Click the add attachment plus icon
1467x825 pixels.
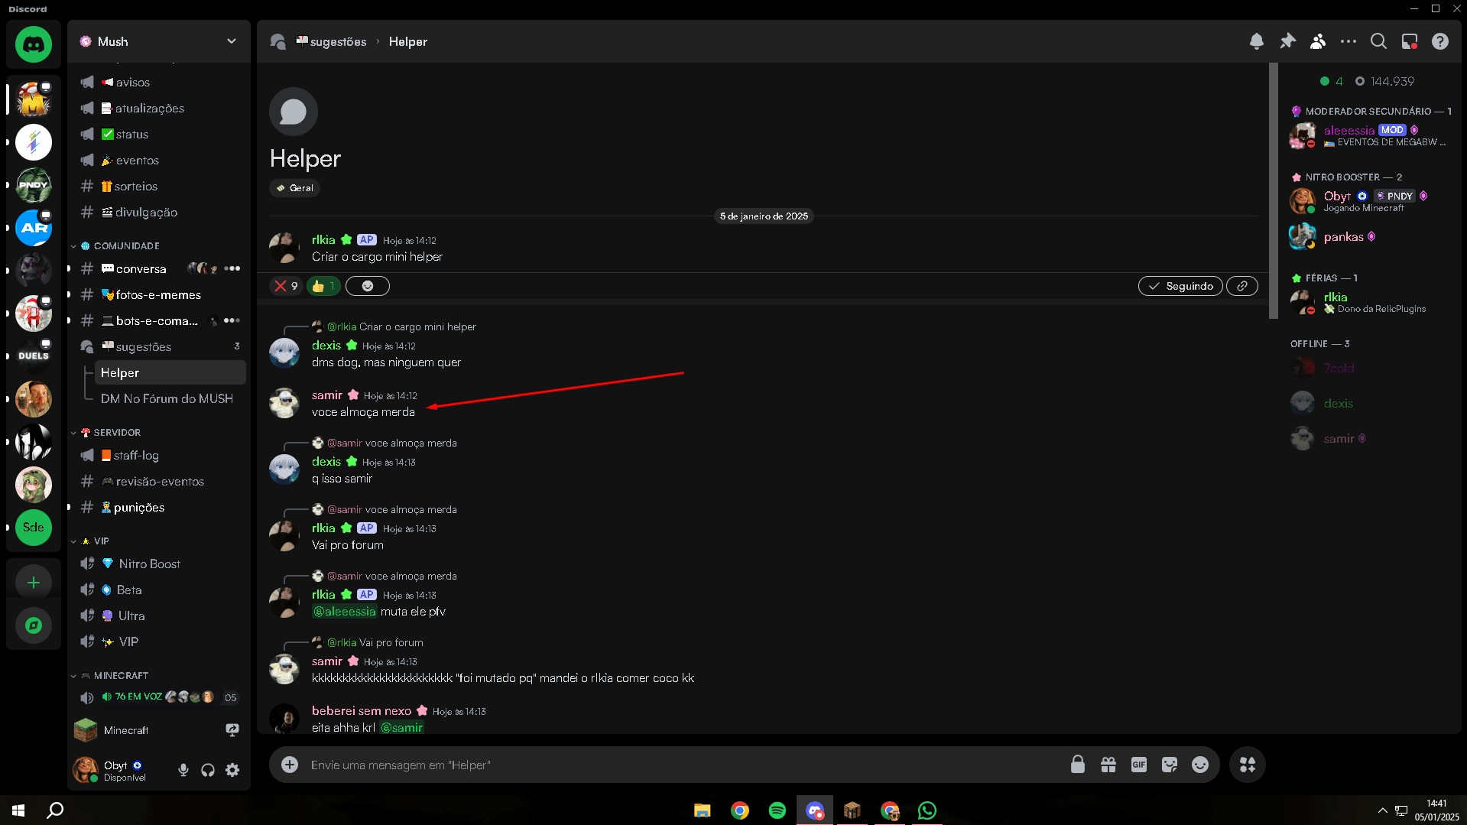(290, 765)
